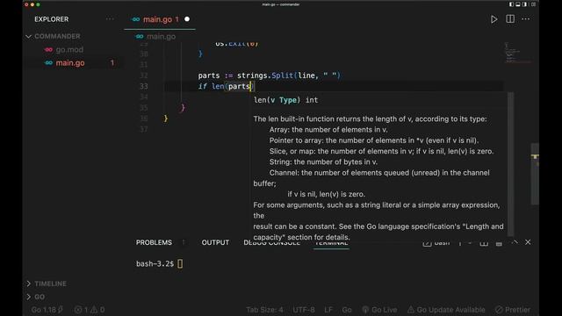Split the terminal panel

(x=484, y=243)
